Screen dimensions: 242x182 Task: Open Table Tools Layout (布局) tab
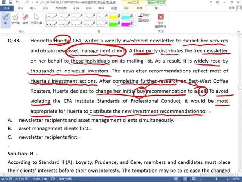[140, 8]
